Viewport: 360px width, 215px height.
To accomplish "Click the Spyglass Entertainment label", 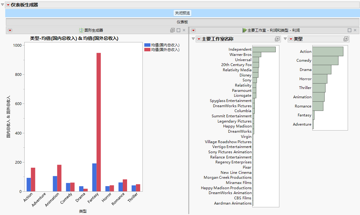I will [x=231, y=101].
